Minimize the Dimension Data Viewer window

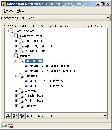[x=97, y=4]
